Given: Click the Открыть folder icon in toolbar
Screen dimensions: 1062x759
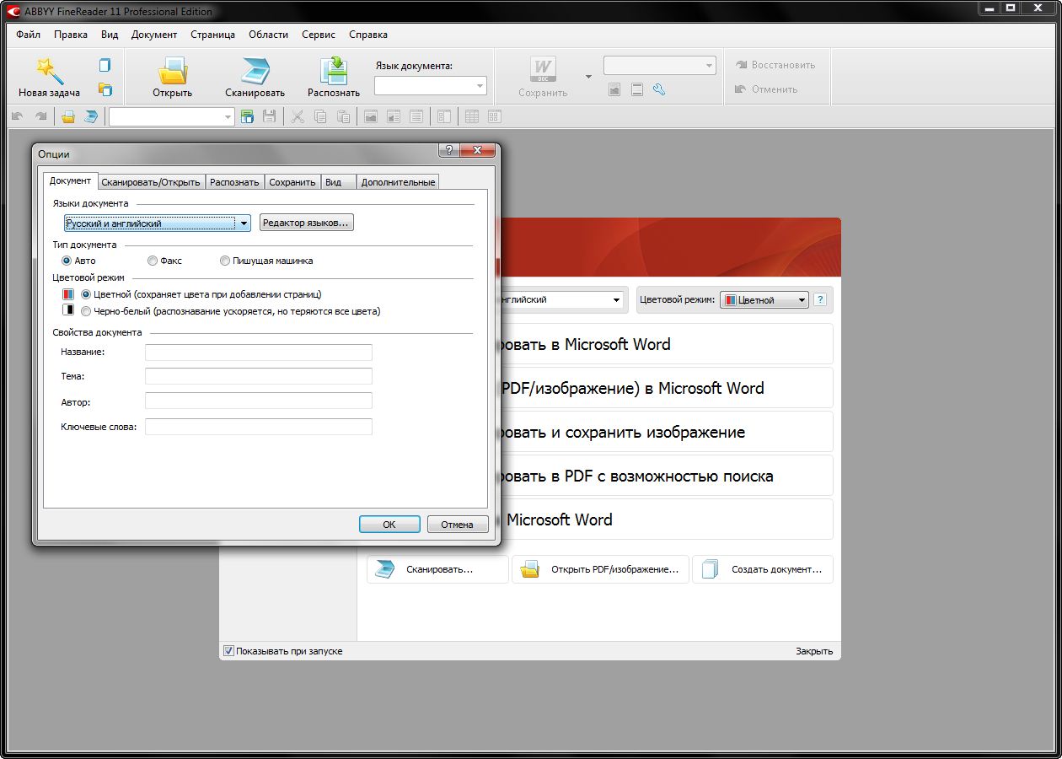Looking at the screenshot, I should point(173,70).
